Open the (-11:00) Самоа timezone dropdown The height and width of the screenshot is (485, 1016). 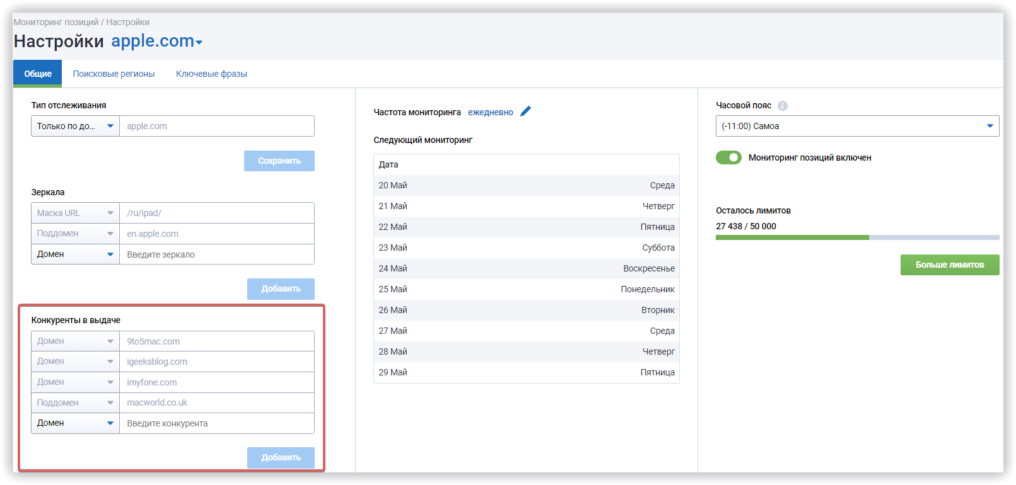pyautogui.click(x=857, y=126)
